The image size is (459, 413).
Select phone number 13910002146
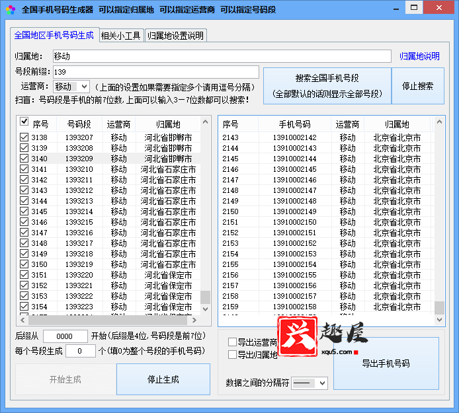tap(294, 180)
